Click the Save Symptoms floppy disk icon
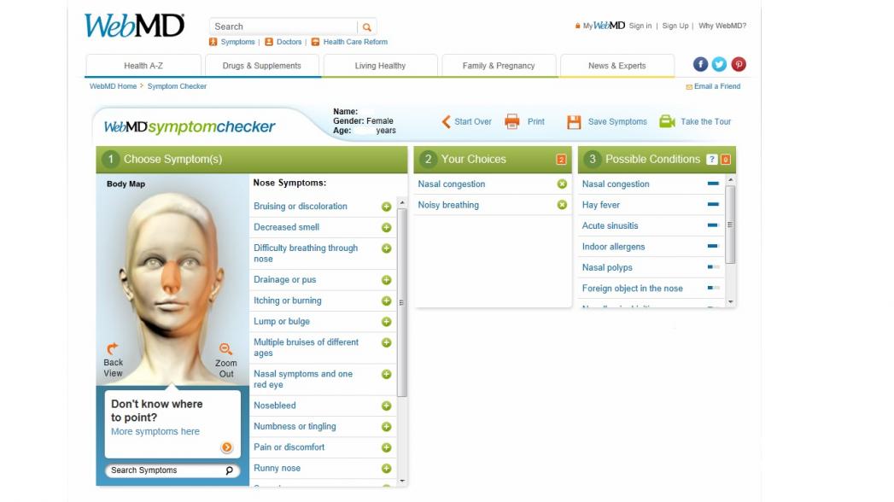Image resolution: width=894 pixels, height=502 pixels. click(574, 122)
